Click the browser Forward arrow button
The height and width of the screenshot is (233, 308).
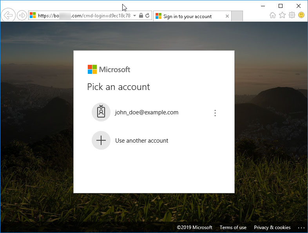coord(22,15)
